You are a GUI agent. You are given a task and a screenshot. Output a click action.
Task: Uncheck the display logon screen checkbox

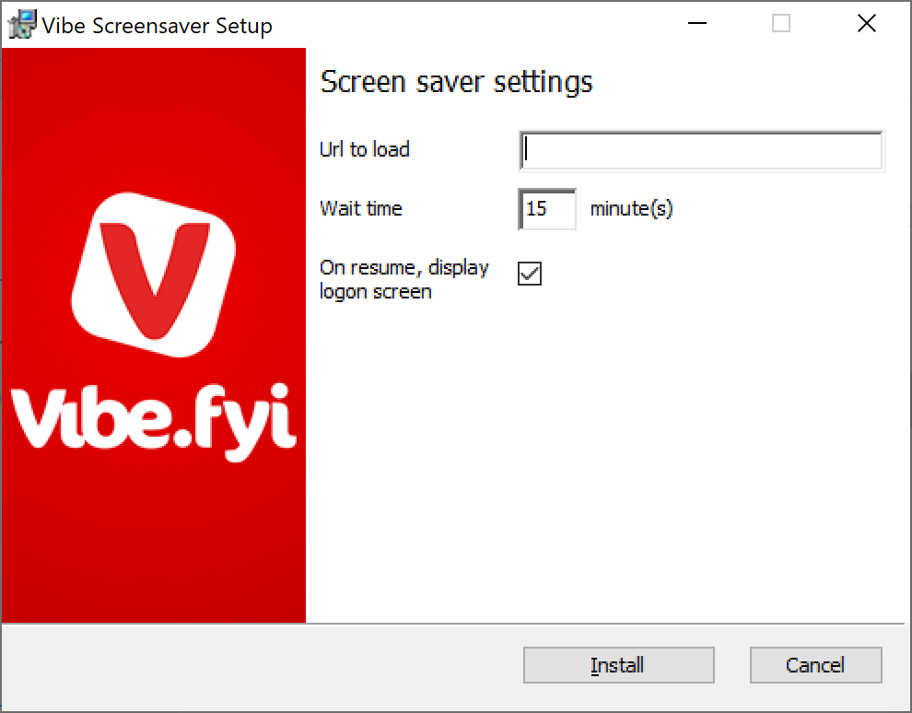tap(530, 274)
